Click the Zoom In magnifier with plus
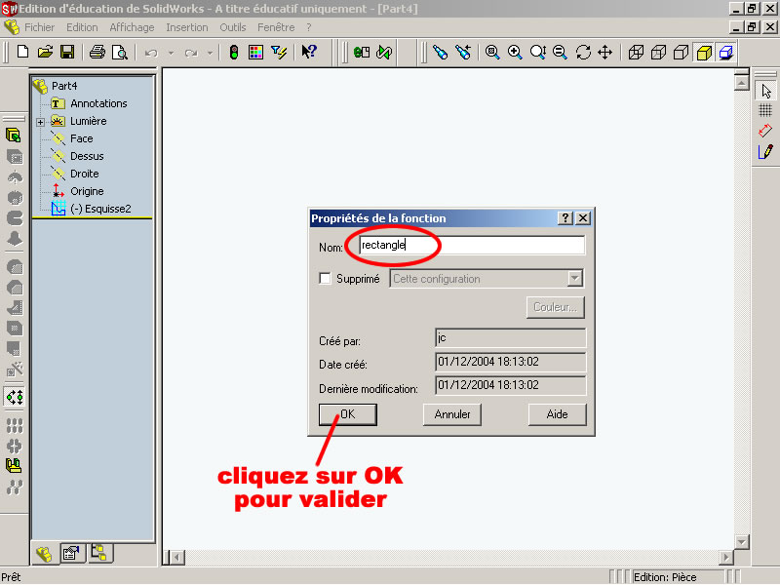 (515, 52)
